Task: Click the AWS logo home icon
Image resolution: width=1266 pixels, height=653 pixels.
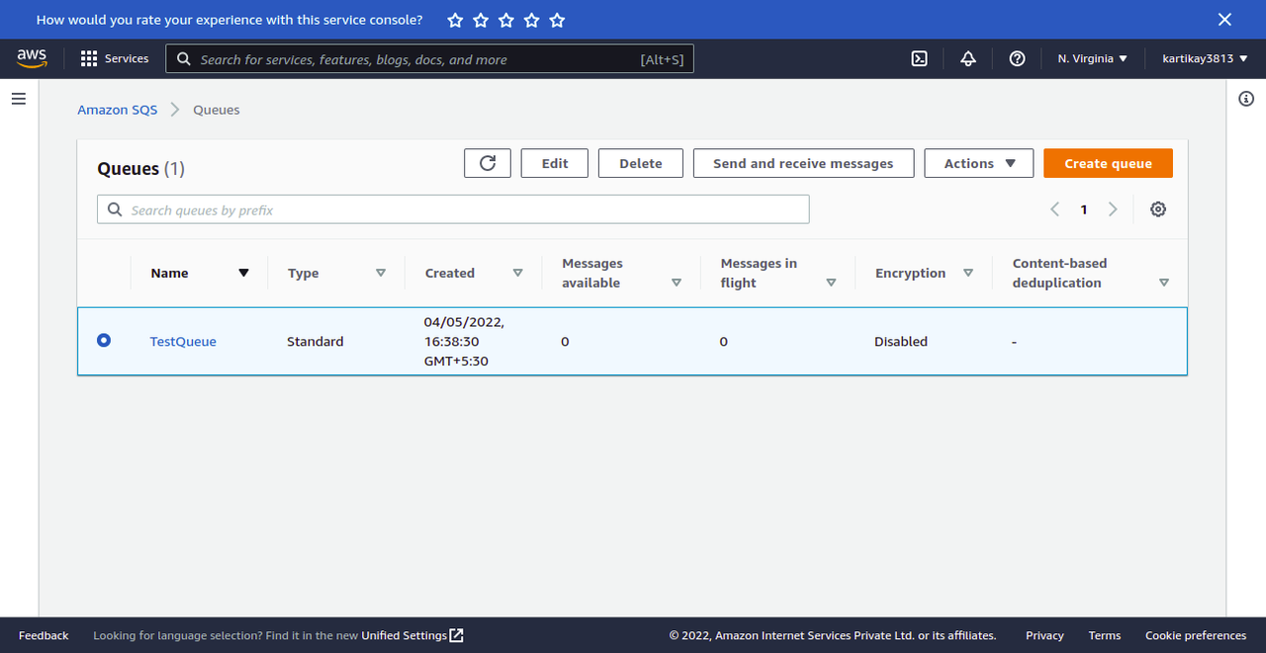Action: [x=33, y=59]
